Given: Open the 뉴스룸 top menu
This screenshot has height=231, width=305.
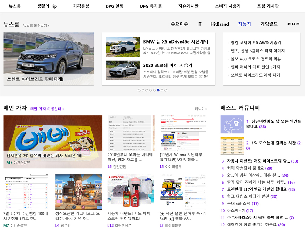Looking at the screenshot, I should click(15, 6).
